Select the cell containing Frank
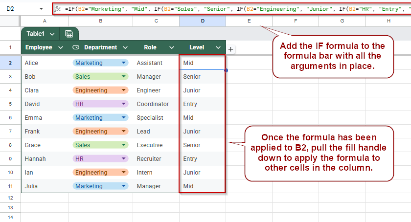 click(x=45, y=132)
